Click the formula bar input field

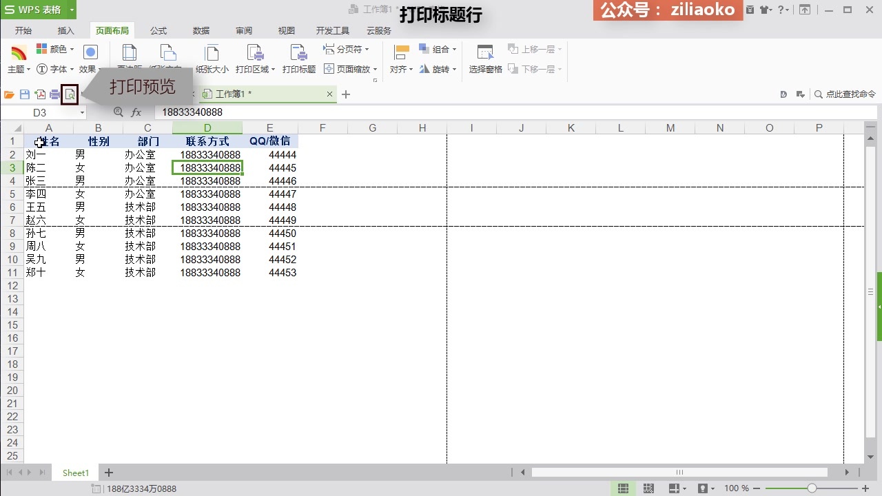click(x=517, y=112)
